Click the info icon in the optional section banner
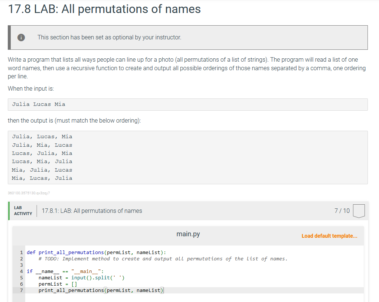Image resolution: width=379 pixels, height=302 pixels. 21,37
